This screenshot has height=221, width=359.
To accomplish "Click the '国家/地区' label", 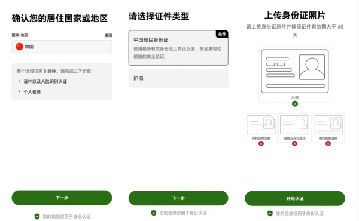I will click(20, 35).
